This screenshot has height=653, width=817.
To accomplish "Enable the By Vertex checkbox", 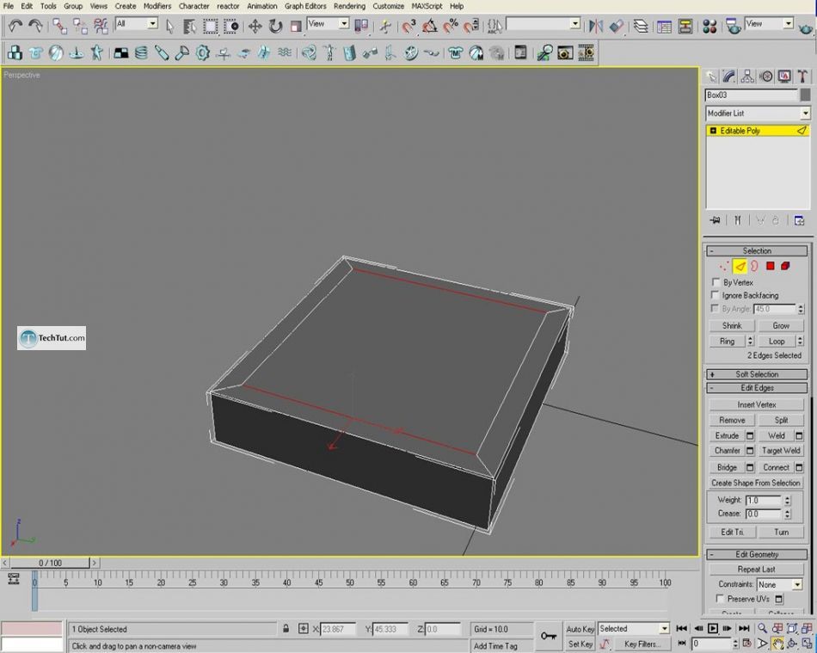I will [716, 282].
